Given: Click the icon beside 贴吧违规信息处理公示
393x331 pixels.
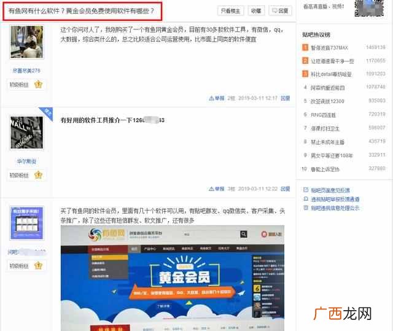Looking at the screenshot, I should (306, 208).
